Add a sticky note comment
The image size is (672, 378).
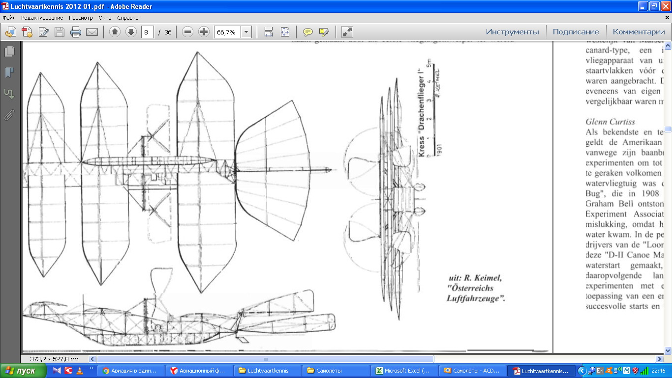click(308, 32)
